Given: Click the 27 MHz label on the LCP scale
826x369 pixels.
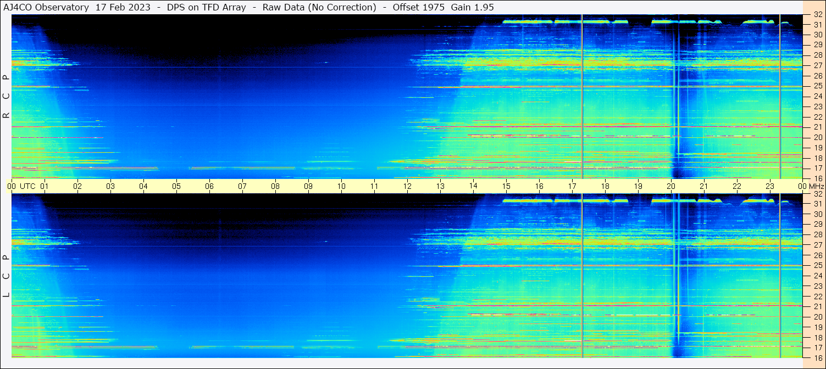Looking at the screenshot, I should coord(817,245).
